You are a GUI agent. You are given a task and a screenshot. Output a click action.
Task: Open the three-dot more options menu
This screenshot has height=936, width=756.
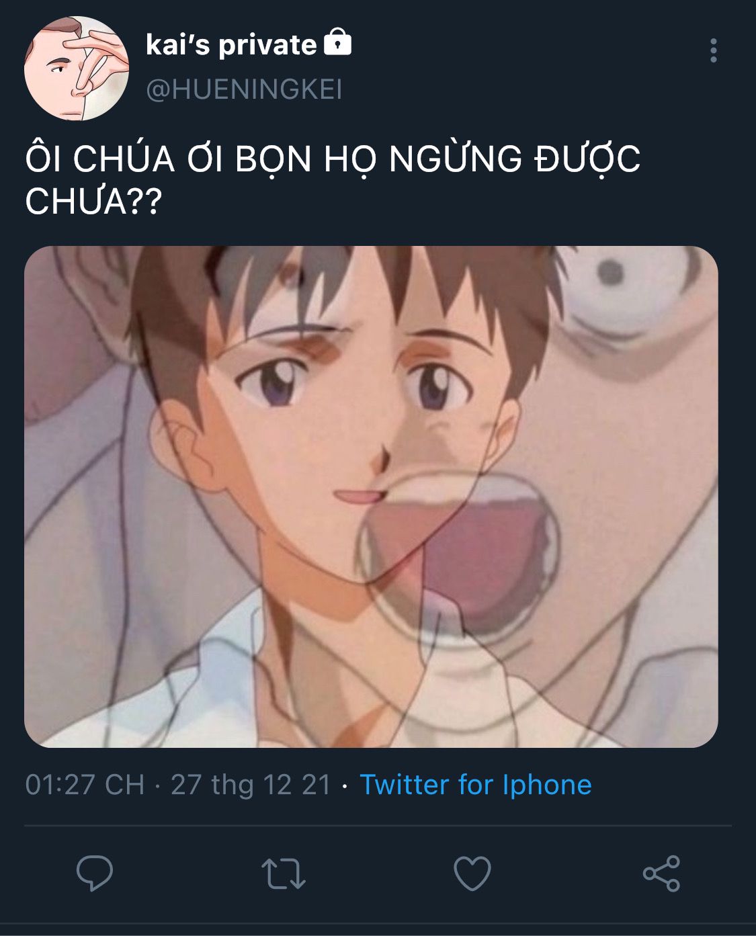pos(714,50)
